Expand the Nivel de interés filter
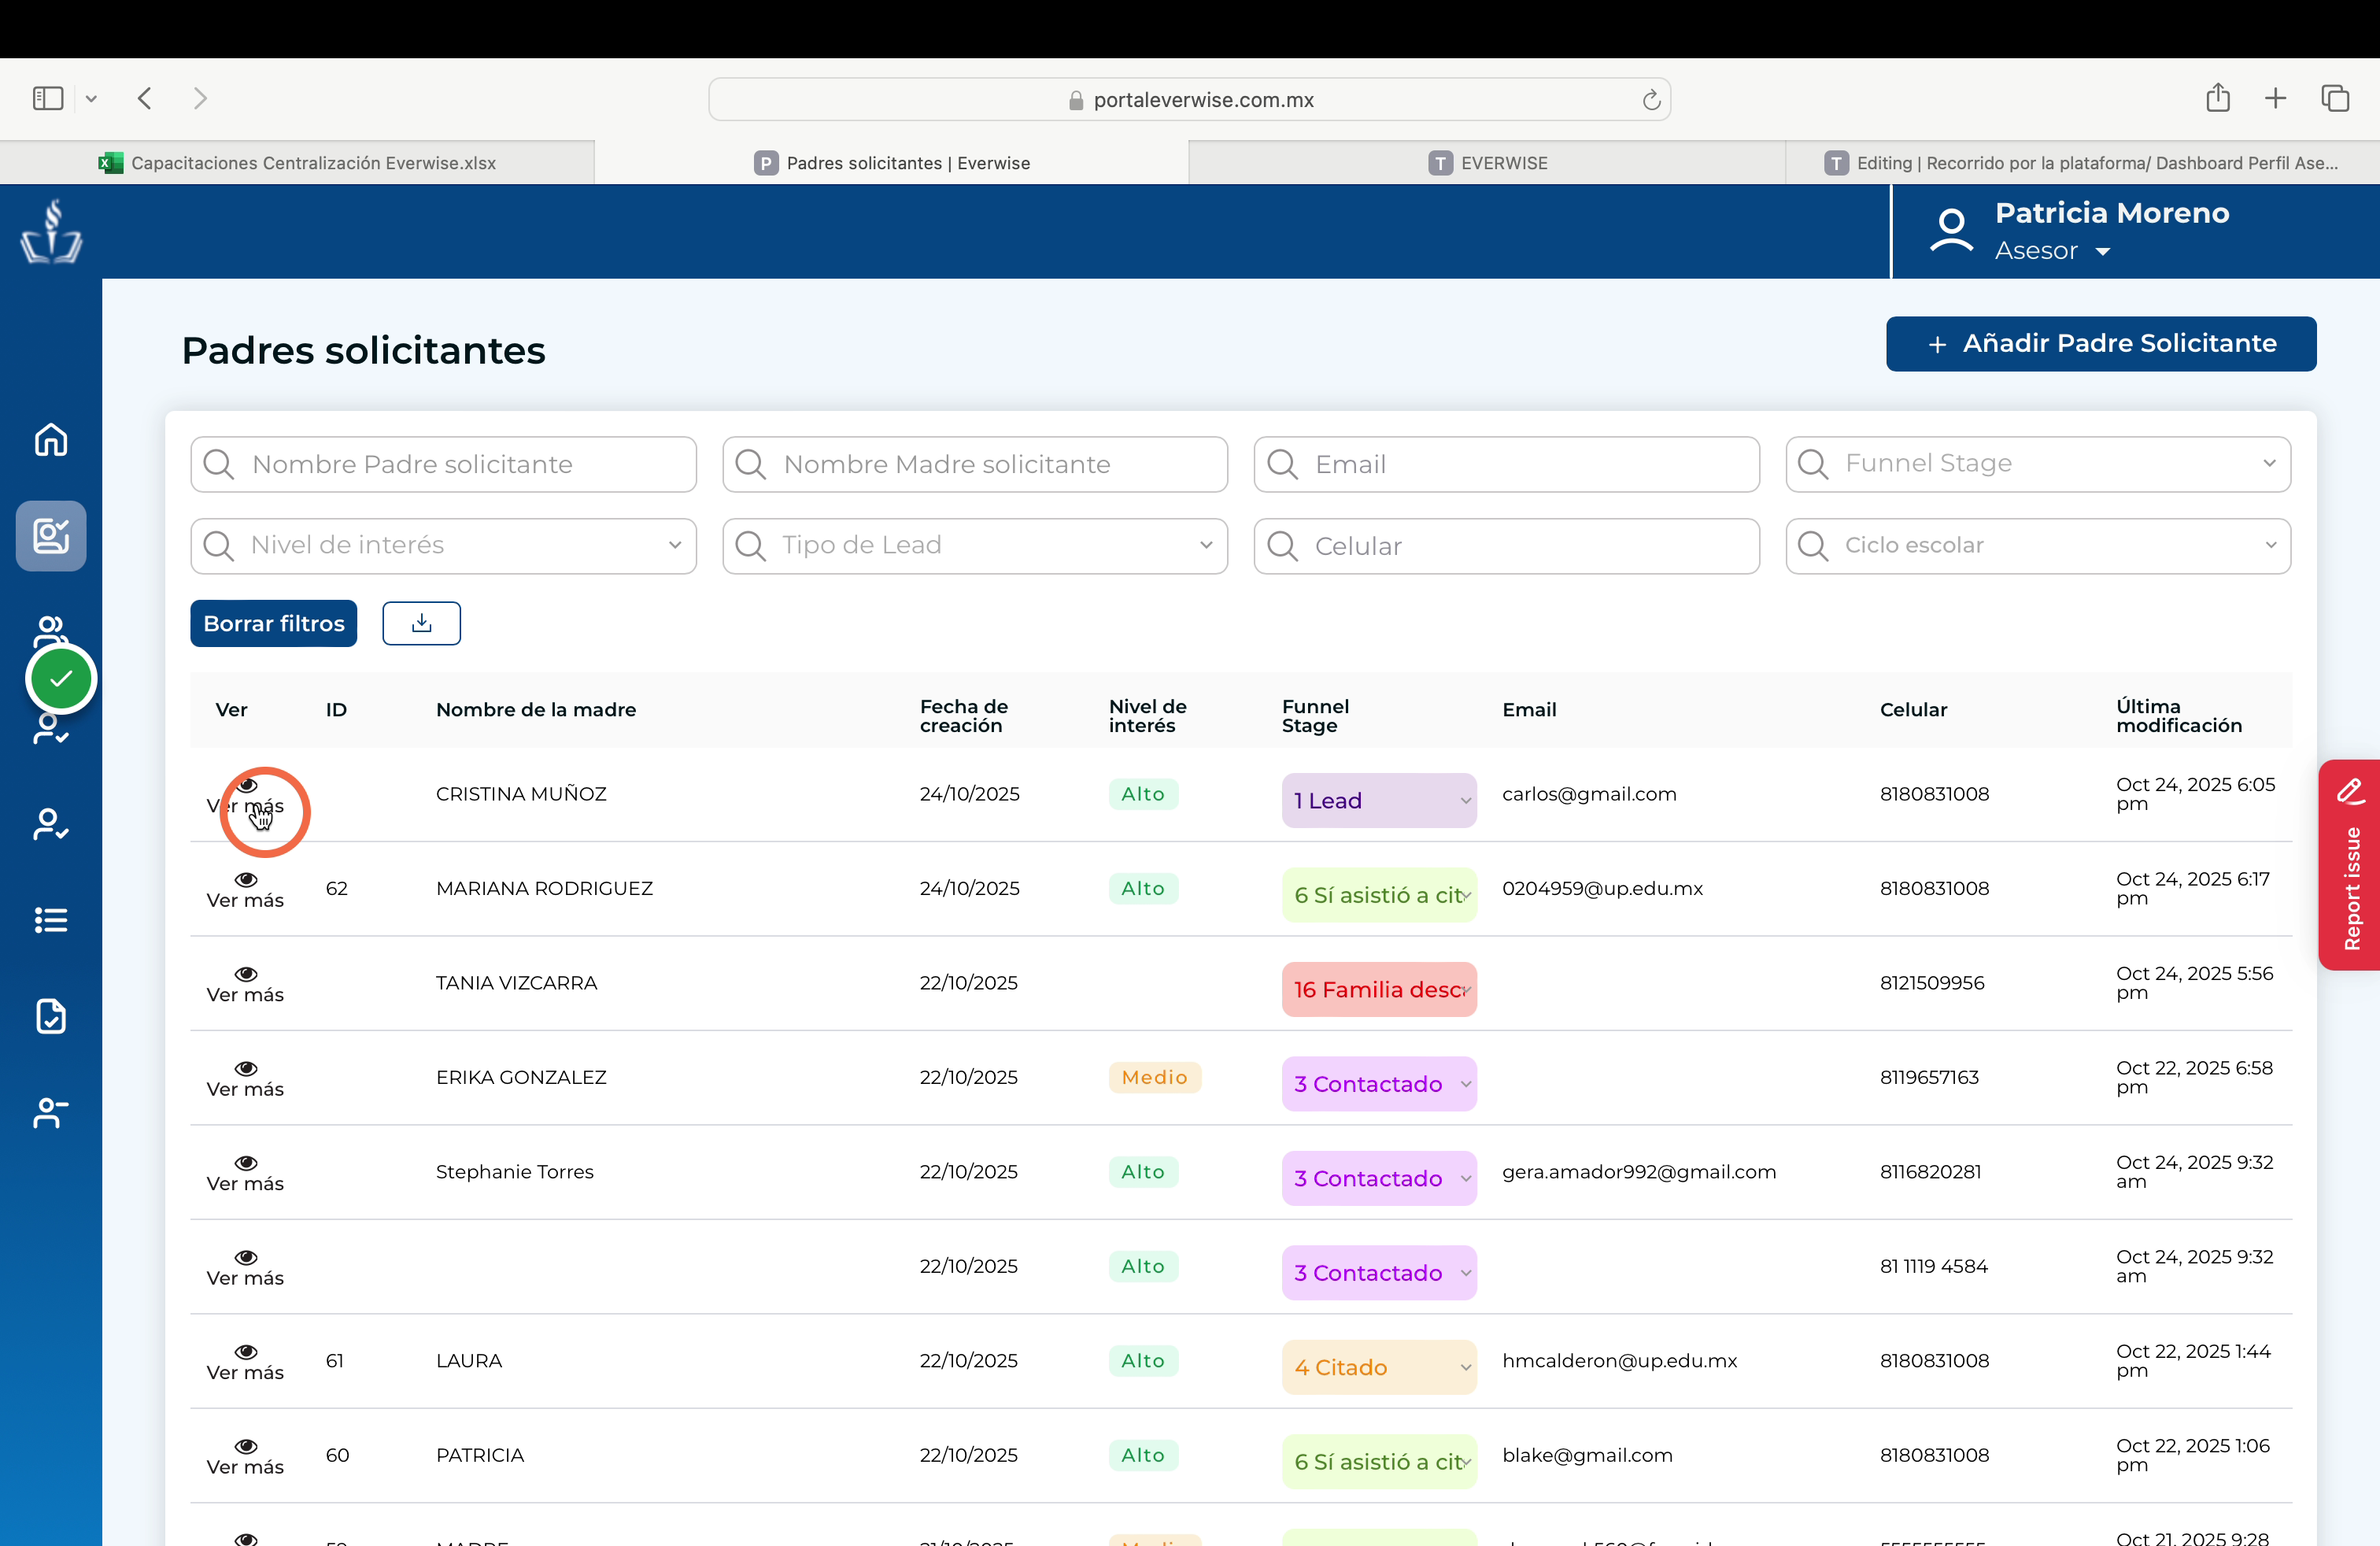 pos(443,546)
